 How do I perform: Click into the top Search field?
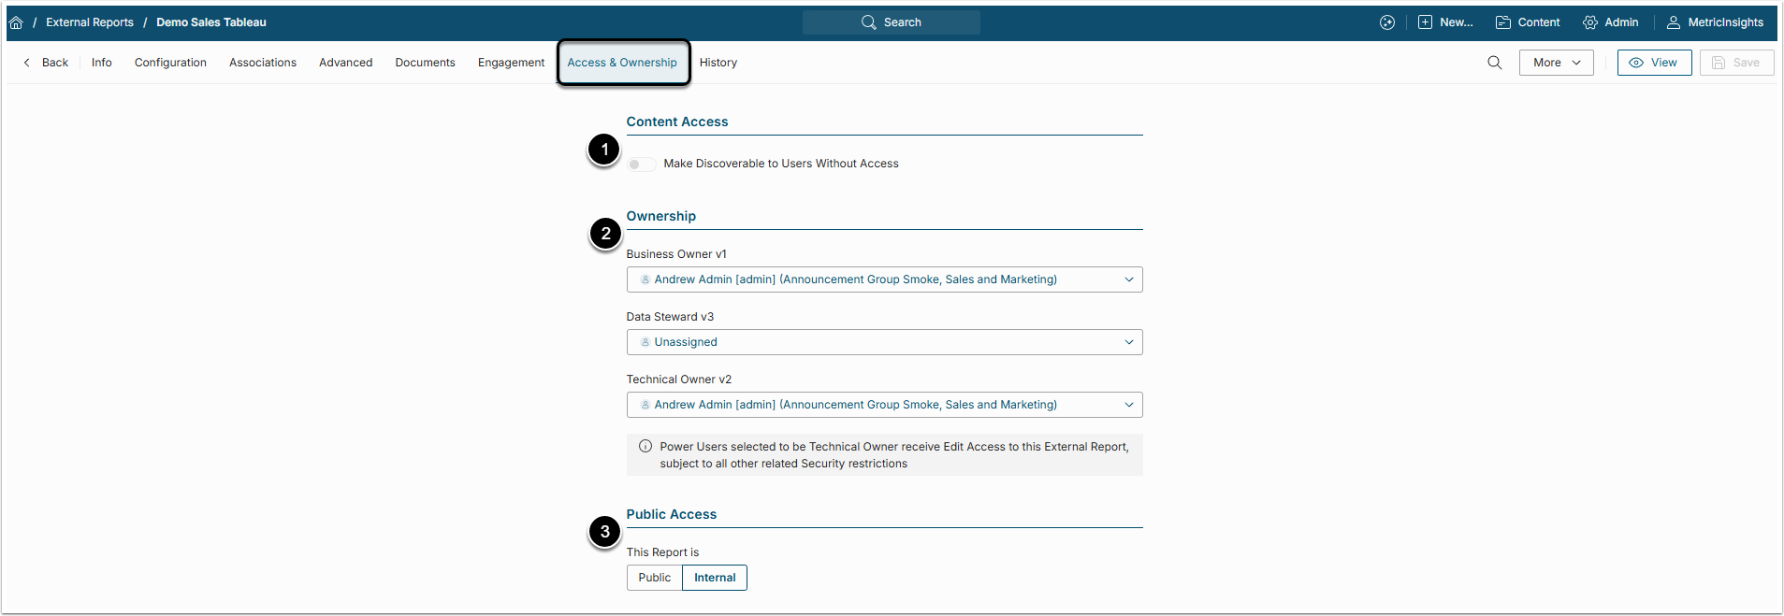point(892,22)
